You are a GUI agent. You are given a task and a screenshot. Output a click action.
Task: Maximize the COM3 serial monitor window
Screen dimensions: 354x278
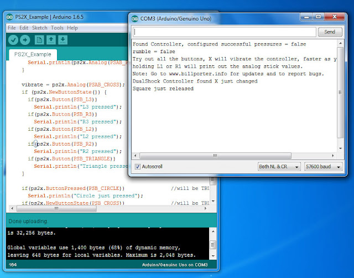pos(319,17)
